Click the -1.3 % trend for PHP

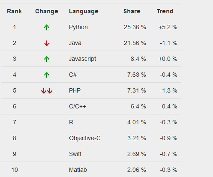click(x=168, y=90)
